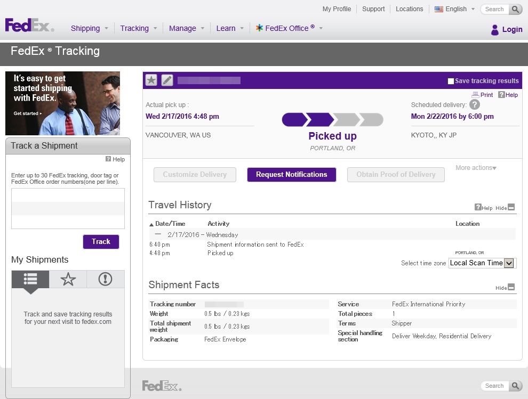Click Obtain Proof of Delivery button
This screenshot has width=528, height=399.
pyautogui.click(x=396, y=175)
